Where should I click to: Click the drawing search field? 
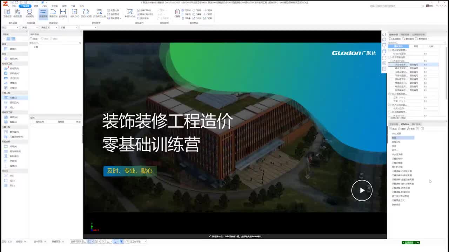pos(416,43)
